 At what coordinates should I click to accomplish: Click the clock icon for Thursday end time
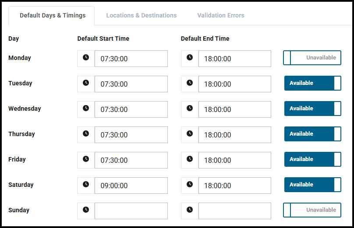189,134
